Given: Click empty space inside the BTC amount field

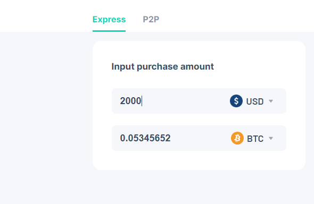Looking at the screenshot, I should tap(200, 138).
